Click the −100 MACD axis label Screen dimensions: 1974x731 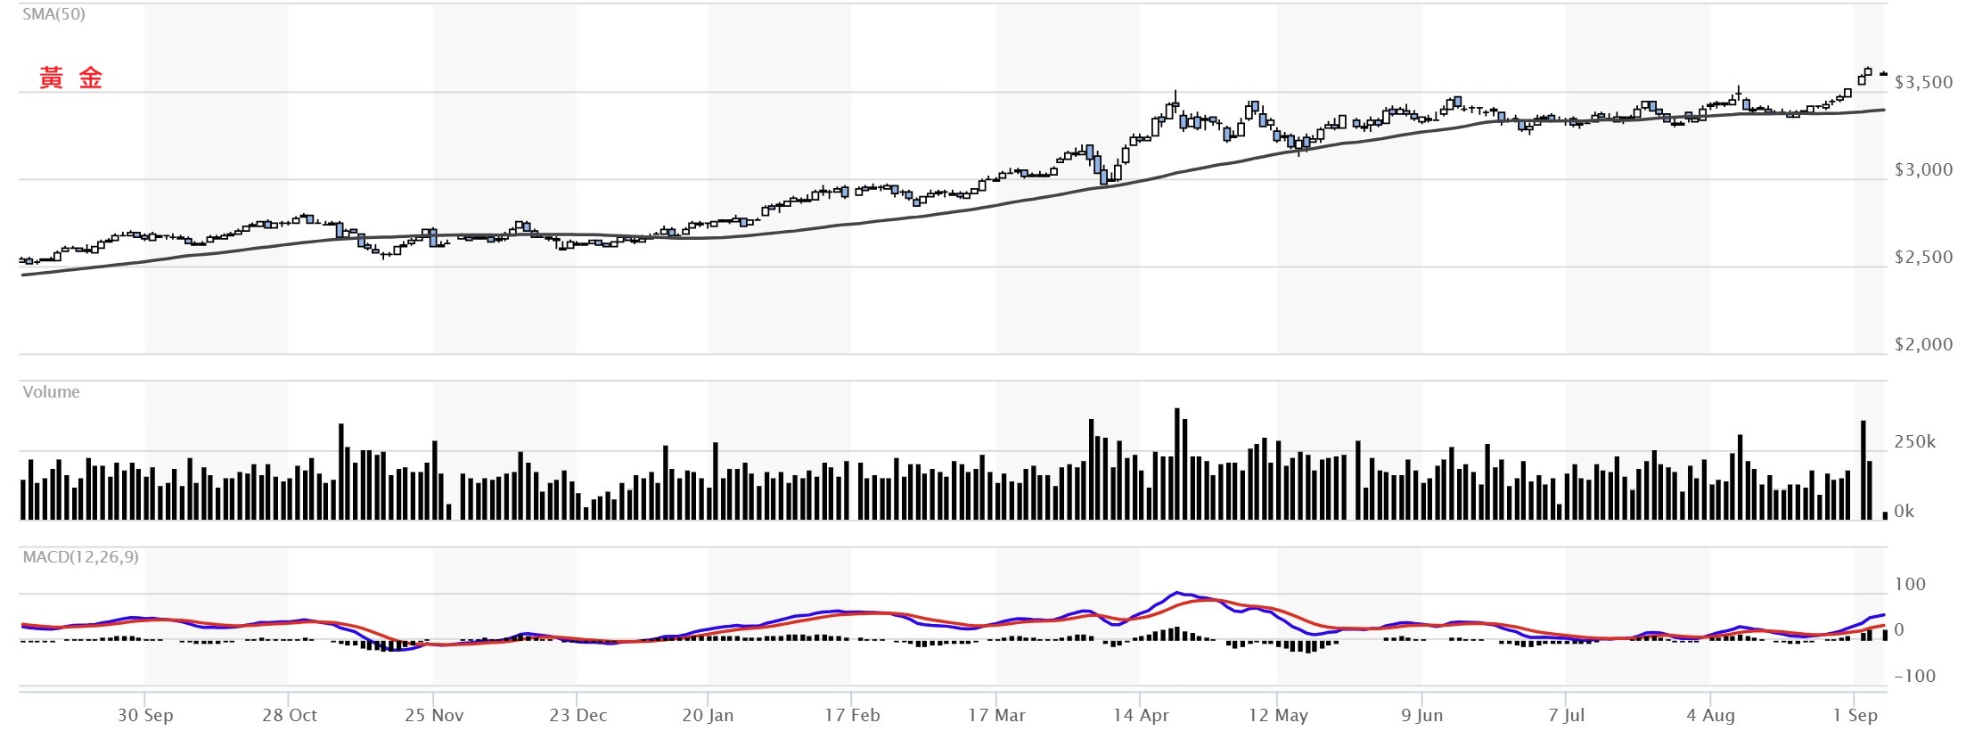(x=1914, y=676)
